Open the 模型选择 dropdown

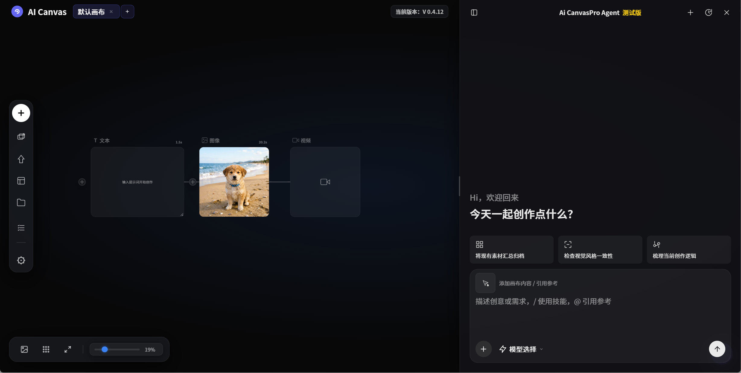pos(521,349)
